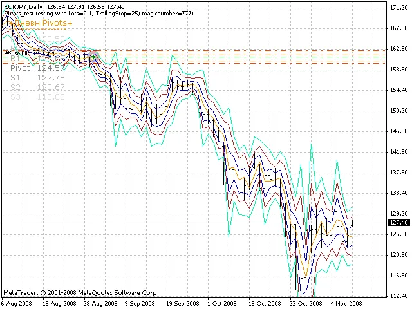Click the green order arrow marker
The width and height of the screenshot is (412, 309).
[x=93, y=57]
